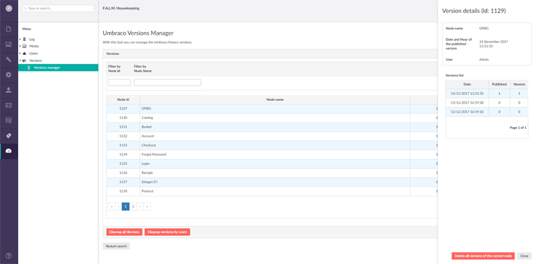Select the Login node row
The height and width of the screenshot is (264, 536).
tap(272, 164)
